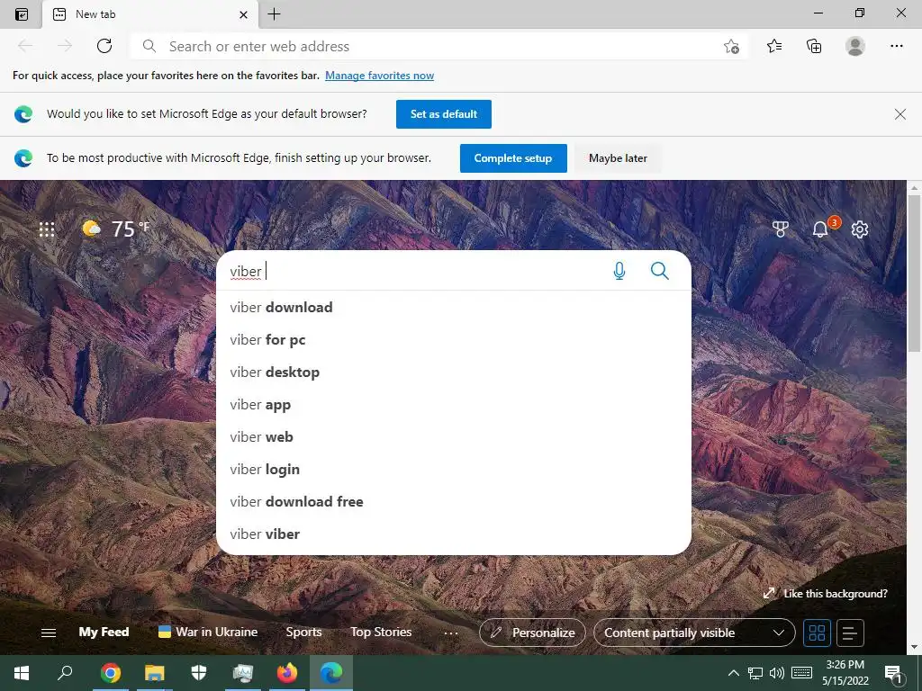
Task: Go forward with the forward arrow
Action: pyautogui.click(x=65, y=46)
